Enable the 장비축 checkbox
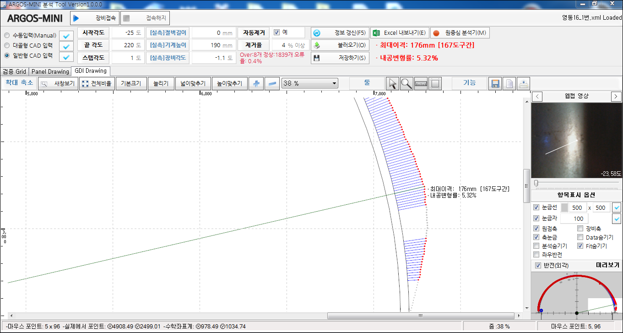Viewport: 623px width, 333px height. pos(580,229)
